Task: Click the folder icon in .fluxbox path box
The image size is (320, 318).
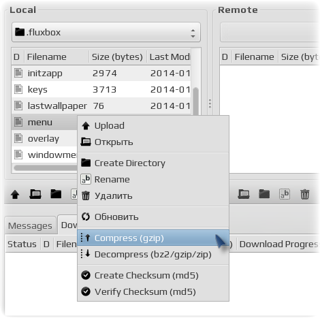Action: [20, 32]
